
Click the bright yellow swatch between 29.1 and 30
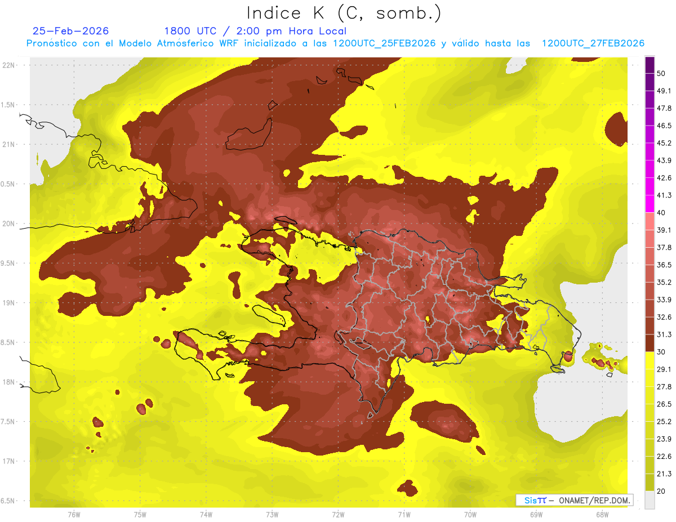tap(650, 360)
